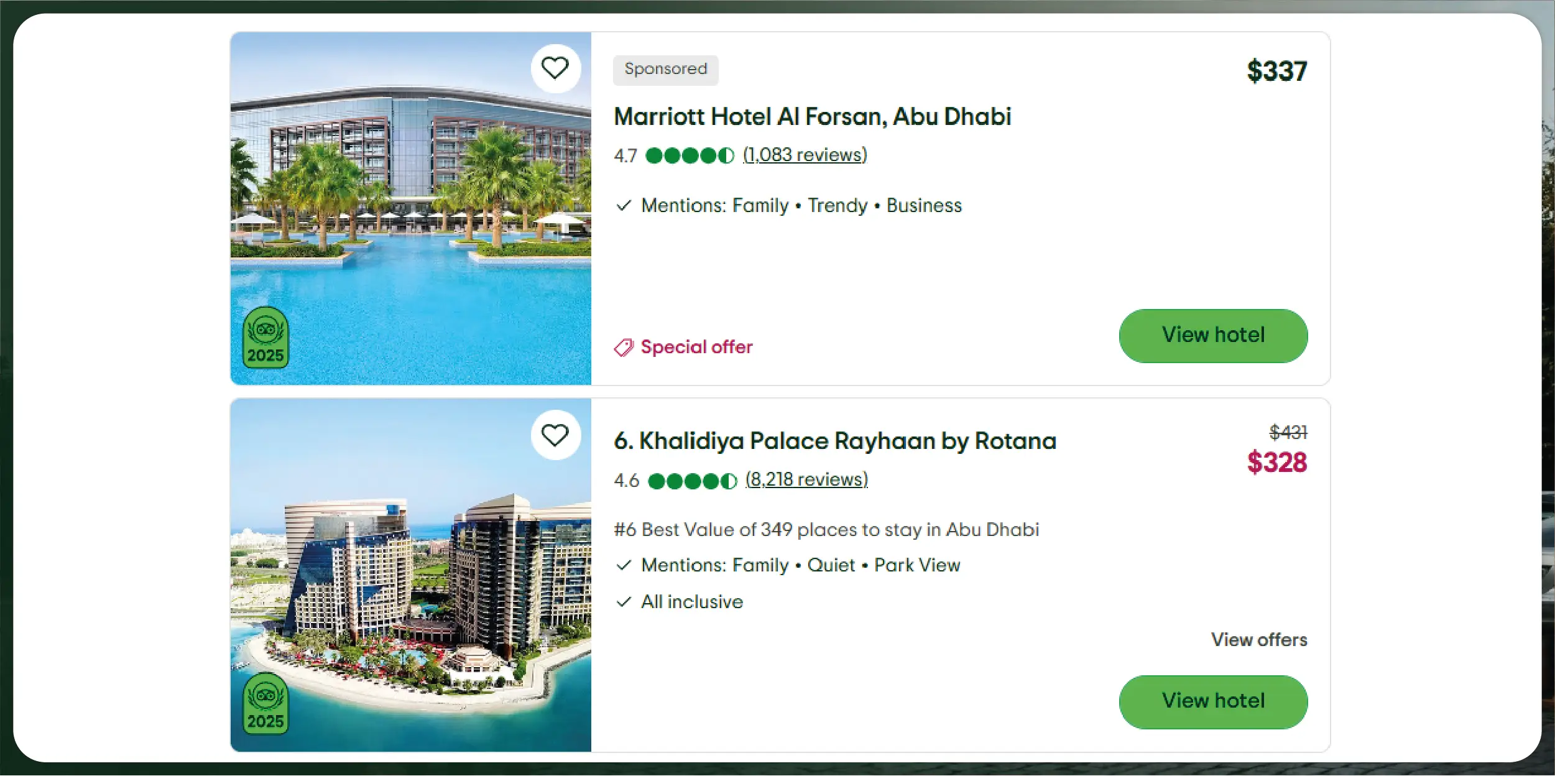Favorite Khalidiya Palace Rayhaan using heart icon
Viewport: 1555px width, 776px height.
pos(555,435)
